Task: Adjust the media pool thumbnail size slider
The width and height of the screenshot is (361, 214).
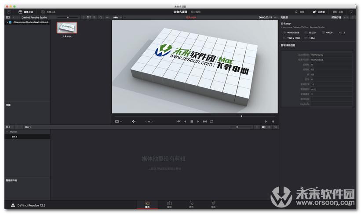Action: [x=237, y=127]
